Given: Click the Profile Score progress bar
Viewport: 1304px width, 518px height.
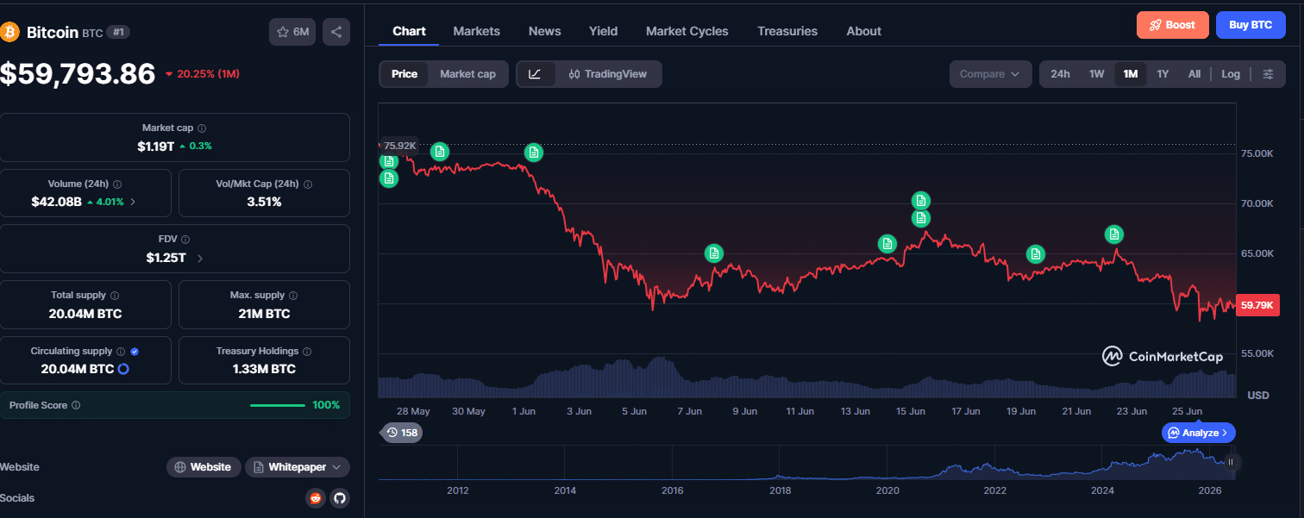Looking at the screenshot, I should [277, 405].
